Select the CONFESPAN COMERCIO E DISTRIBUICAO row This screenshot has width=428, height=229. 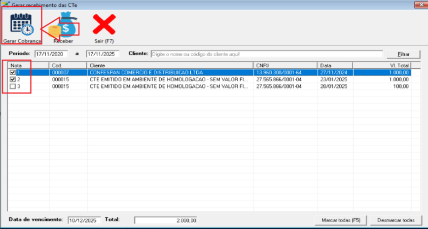(170, 72)
